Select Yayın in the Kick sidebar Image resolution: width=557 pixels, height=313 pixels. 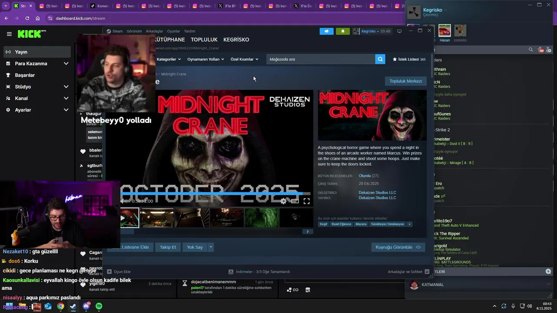[37, 52]
